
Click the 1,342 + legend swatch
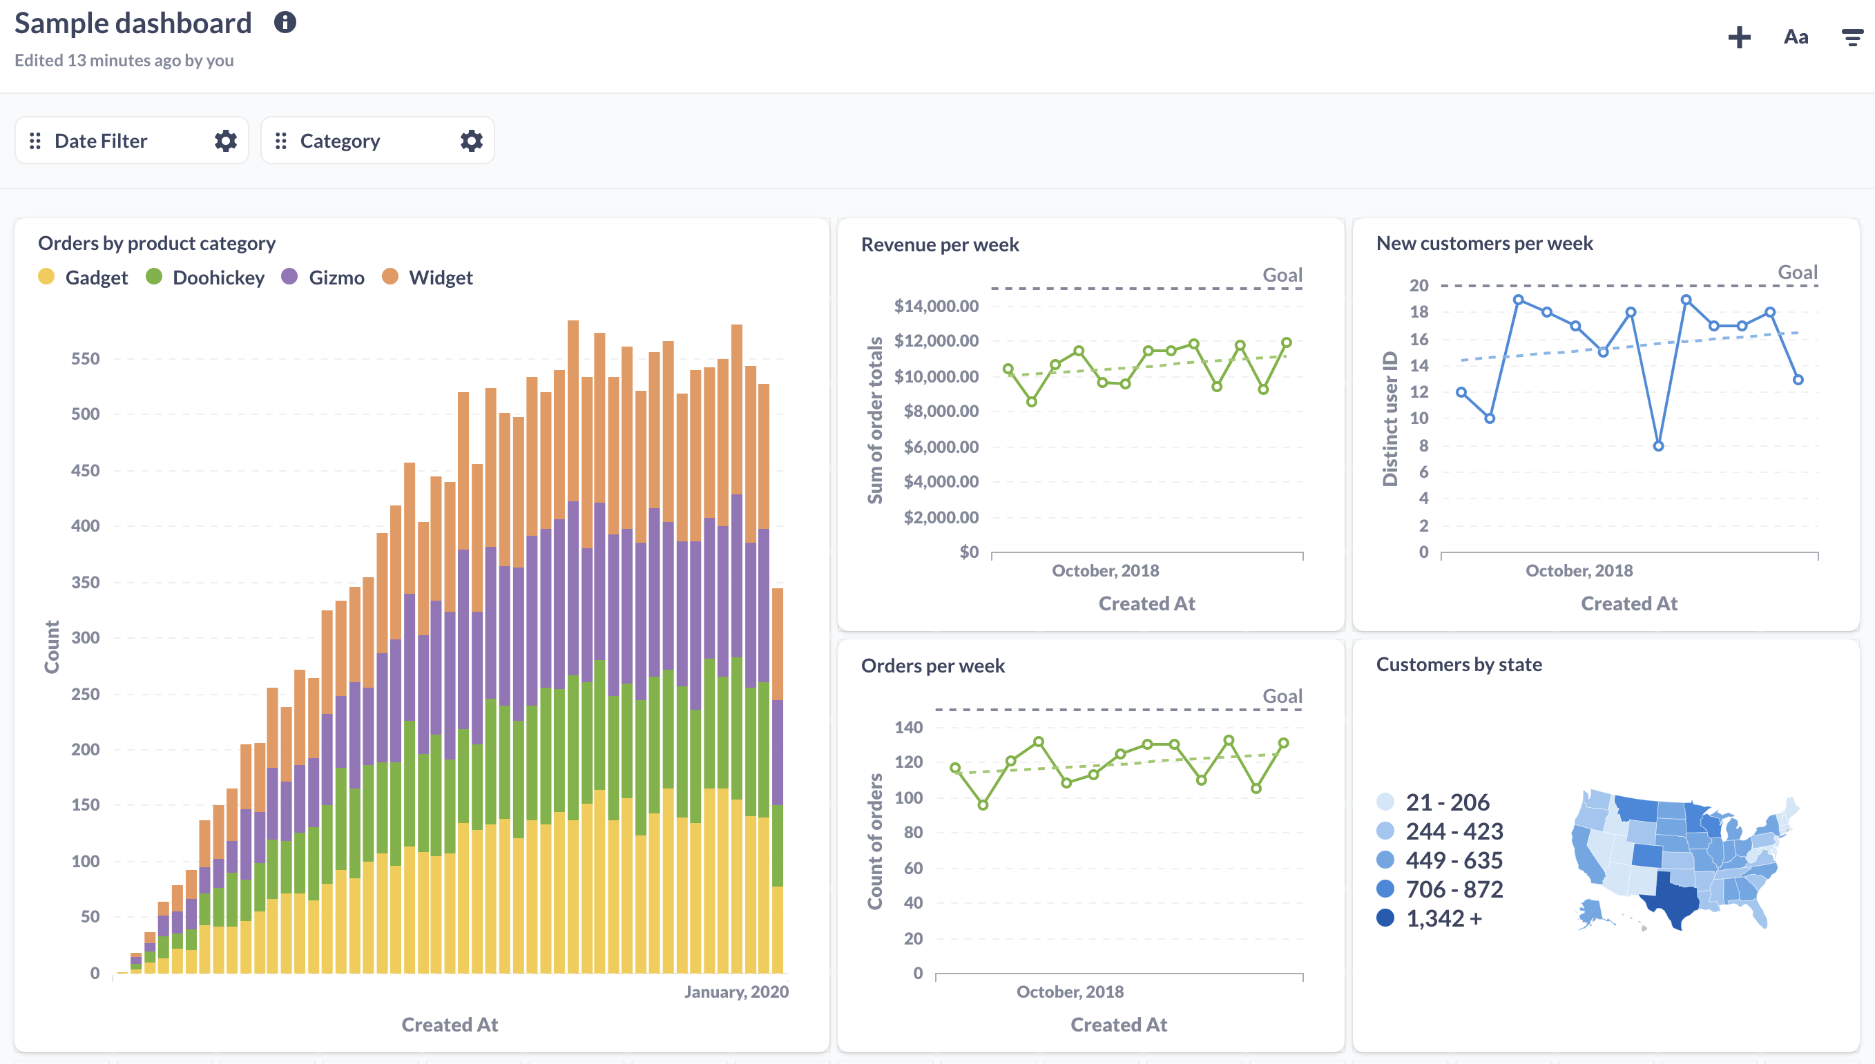click(1385, 918)
